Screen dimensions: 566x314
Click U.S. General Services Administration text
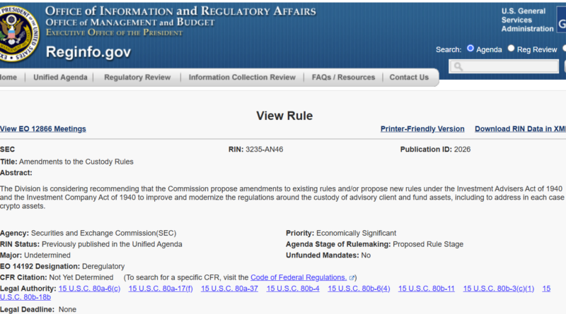coord(527,20)
